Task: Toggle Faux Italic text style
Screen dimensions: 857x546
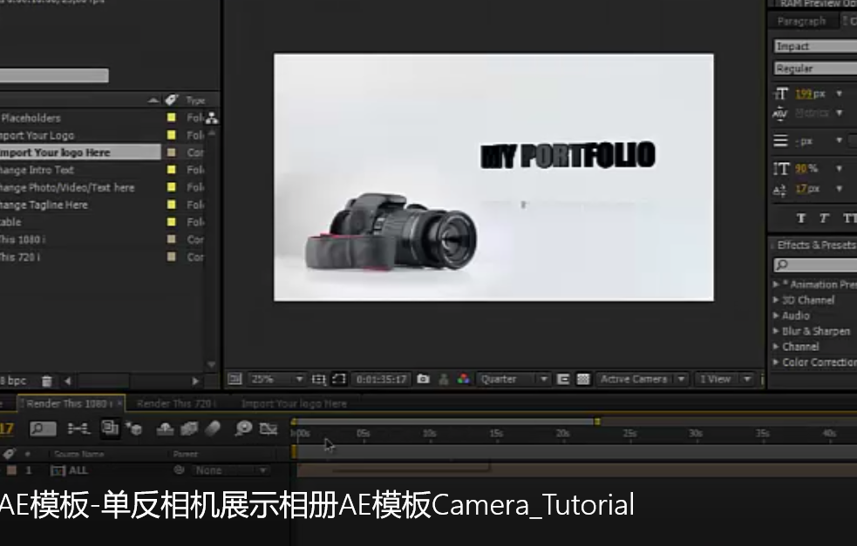Action: [x=824, y=219]
